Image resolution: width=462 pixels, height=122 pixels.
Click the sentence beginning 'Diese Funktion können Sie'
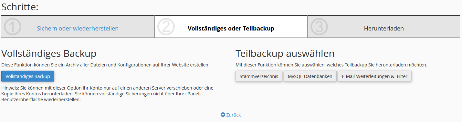pos(105,65)
